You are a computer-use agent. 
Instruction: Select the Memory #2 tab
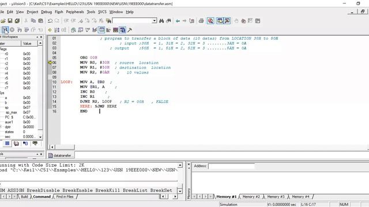(x=251, y=197)
